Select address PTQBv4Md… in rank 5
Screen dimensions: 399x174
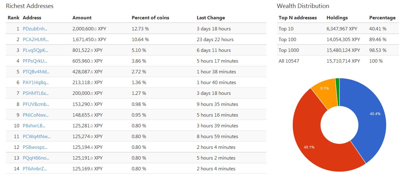pos(36,72)
